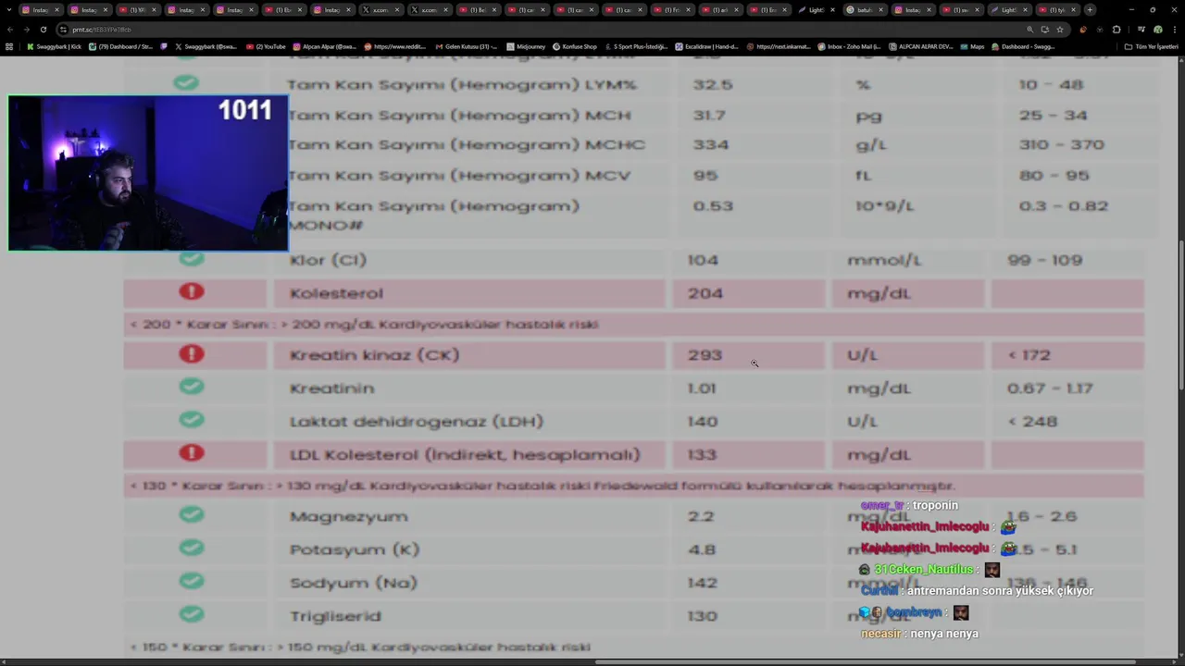This screenshot has height=666, width=1185.
Task: Switch to the YouTube '(1) Fri' tab
Action: point(671,9)
